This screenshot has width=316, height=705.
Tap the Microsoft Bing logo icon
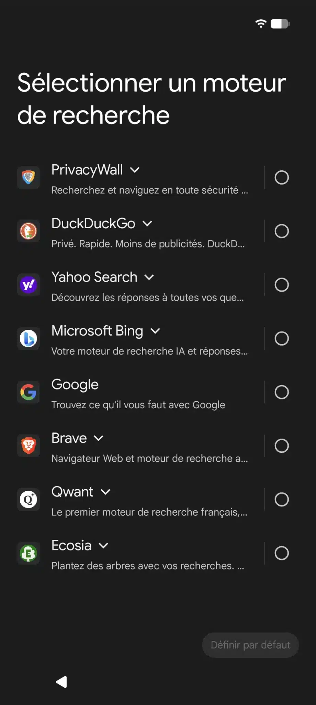[29, 338]
